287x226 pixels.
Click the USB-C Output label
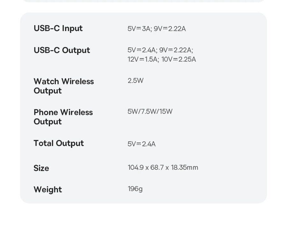[x=62, y=50]
